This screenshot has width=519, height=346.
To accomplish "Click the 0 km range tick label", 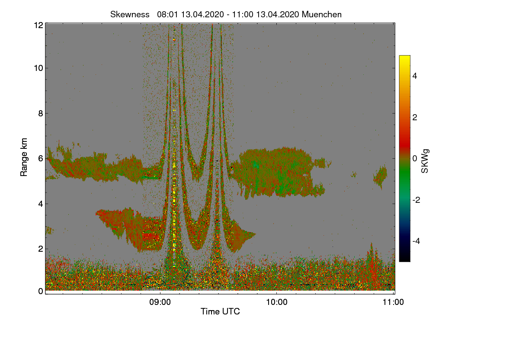I will tap(40, 291).
